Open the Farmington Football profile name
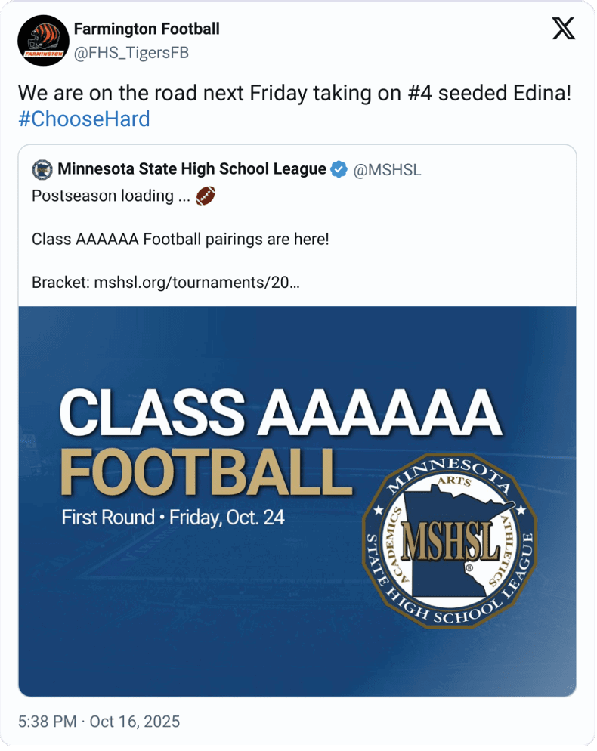Image resolution: width=597 pixels, height=751 pixels. click(x=147, y=29)
